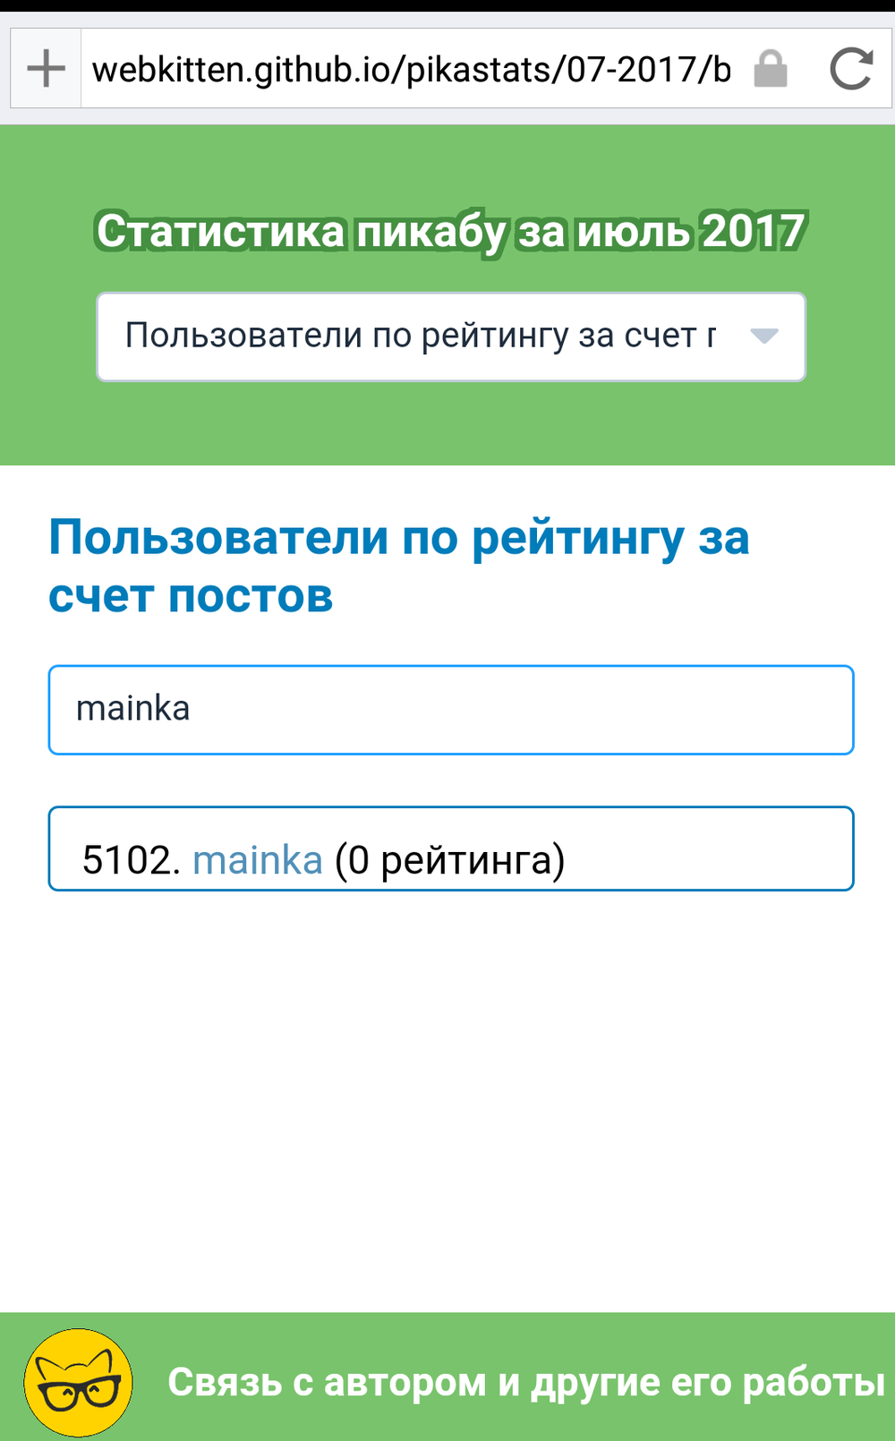This screenshot has width=895, height=1441.
Task: Click 'Связь с автором и другие его работы'
Action: (526, 1383)
